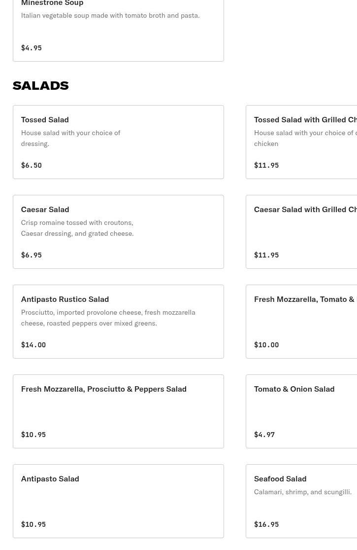The image size is (357, 550).
Task: Choose the Caesar Salad menu item
Action: [118, 232]
